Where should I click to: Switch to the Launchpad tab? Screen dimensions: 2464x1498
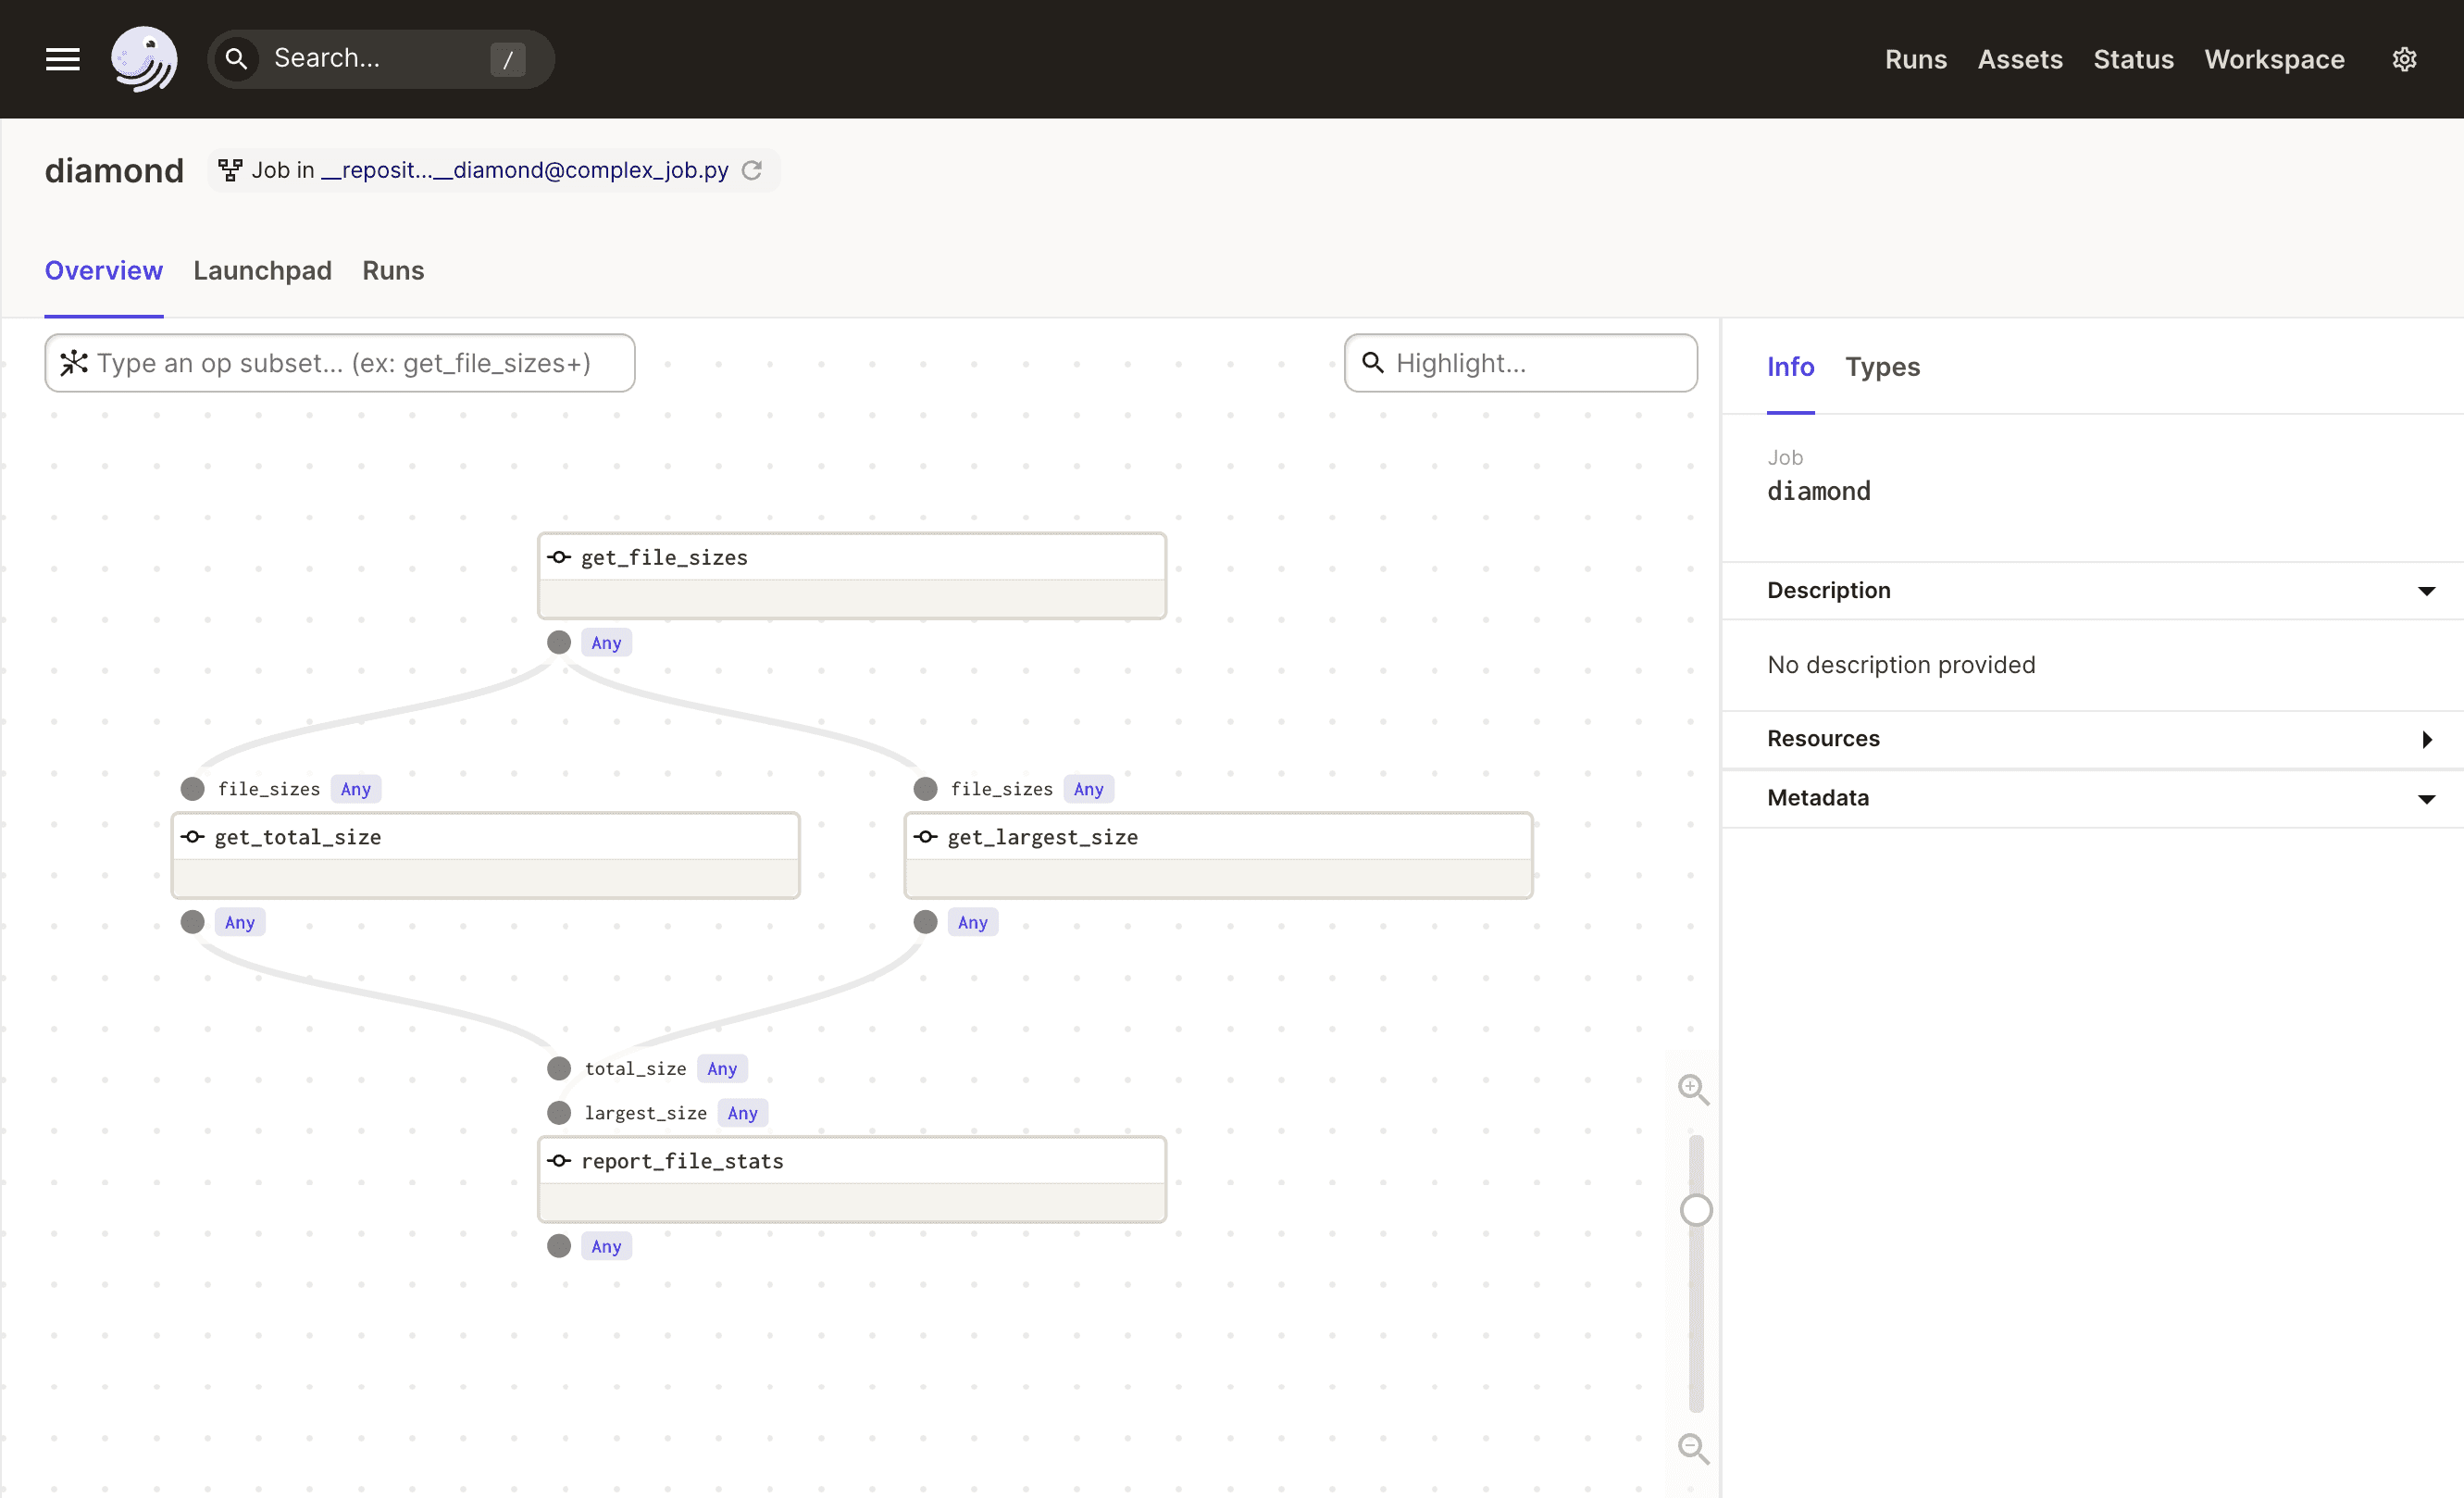(x=262, y=271)
